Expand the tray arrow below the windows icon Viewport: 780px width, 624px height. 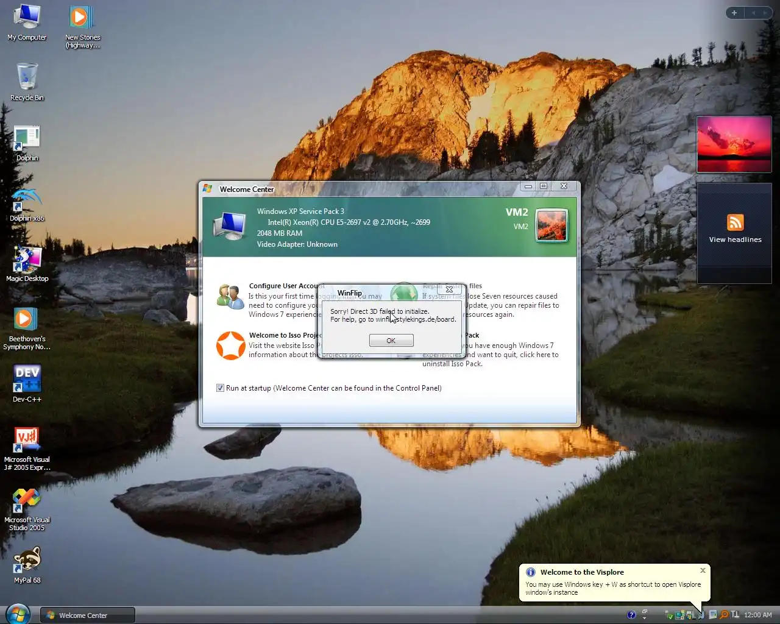pos(644,618)
